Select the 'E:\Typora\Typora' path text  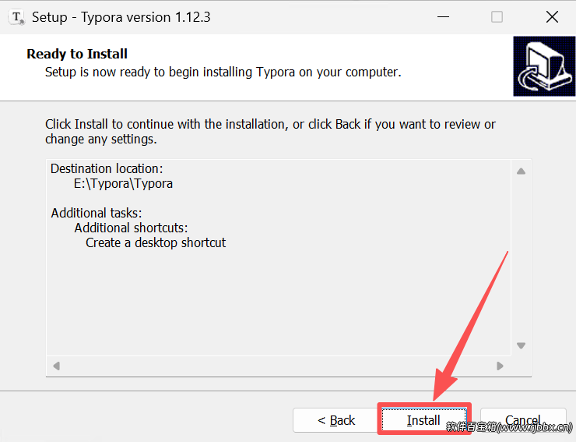(x=123, y=183)
